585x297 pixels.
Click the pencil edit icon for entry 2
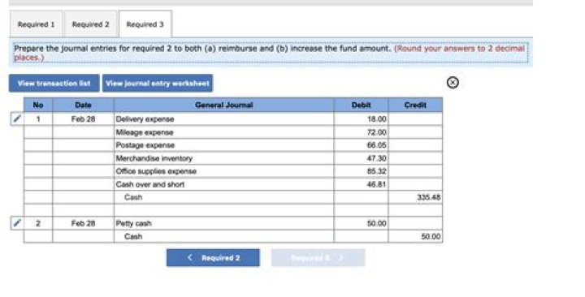click(17, 223)
